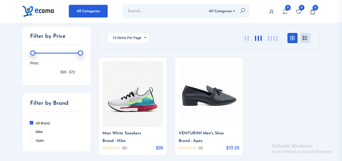Open the wishlist heart icon
Viewport: 342px width, 161px height.
tap(299, 12)
